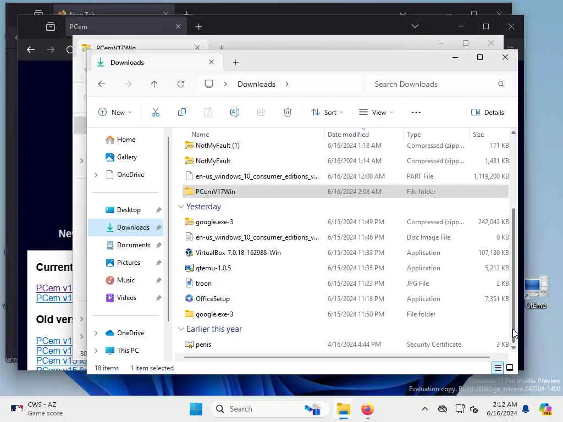Sort by the Date modified column header

coord(348,134)
